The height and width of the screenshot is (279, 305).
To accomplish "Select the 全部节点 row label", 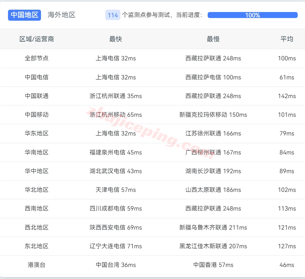I will (x=37, y=58).
